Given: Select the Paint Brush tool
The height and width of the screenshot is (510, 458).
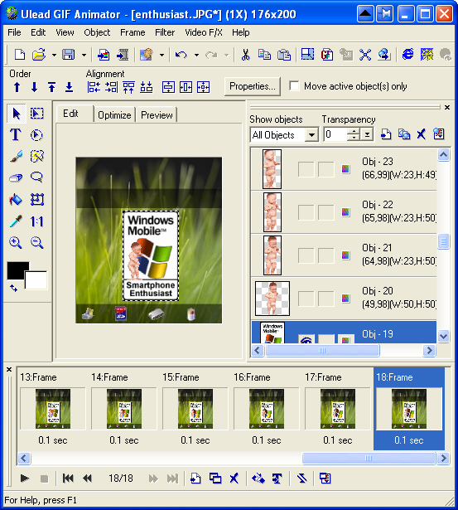Looking at the screenshot, I should click(16, 157).
